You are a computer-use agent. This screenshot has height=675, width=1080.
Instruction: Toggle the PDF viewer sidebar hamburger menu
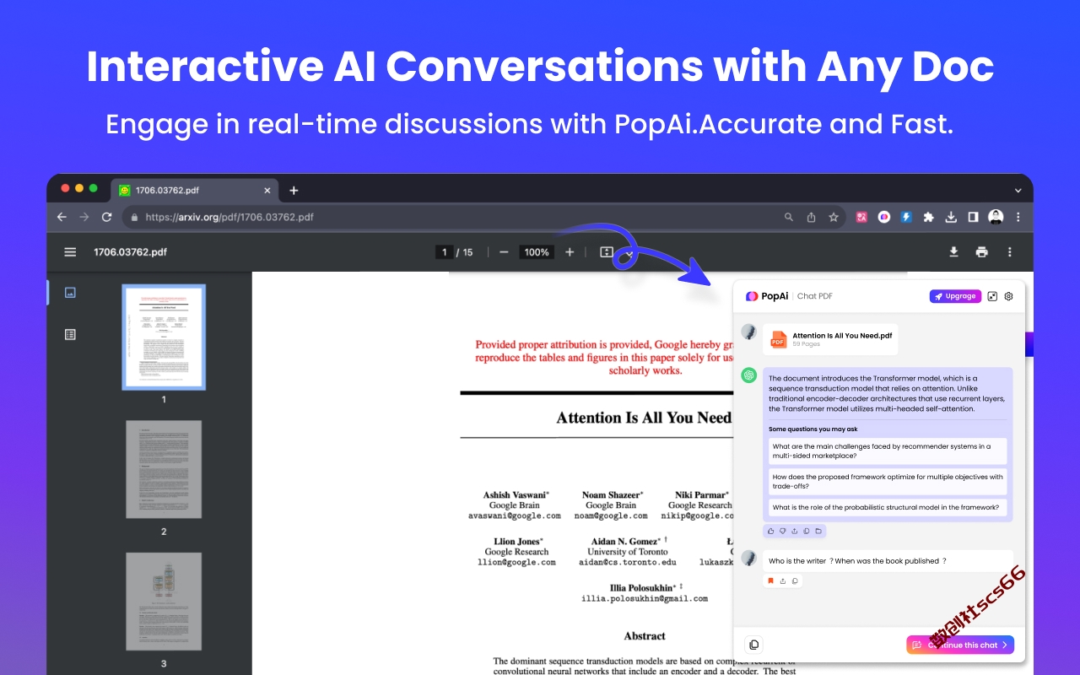pyautogui.click(x=70, y=251)
